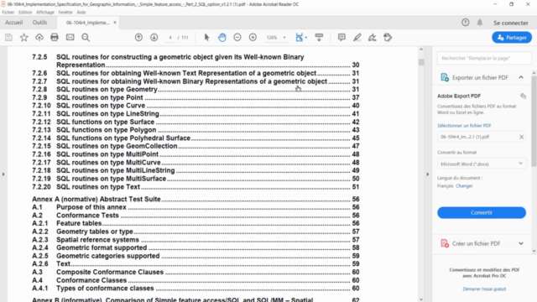Viewport: 537px width, 302px height.
Task: Click the Annex A Abstract Test Suite entry
Action: tap(196, 200)
